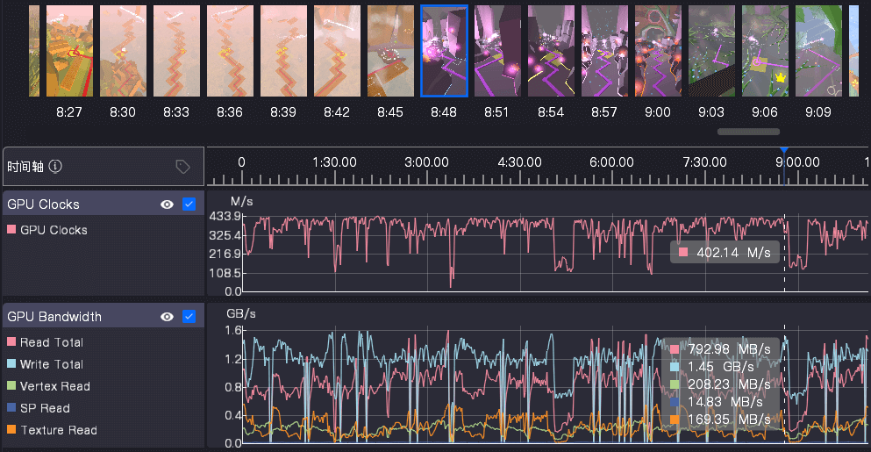
Task: Select the 9:06 frame thumbnail
Action: (765, 51)
